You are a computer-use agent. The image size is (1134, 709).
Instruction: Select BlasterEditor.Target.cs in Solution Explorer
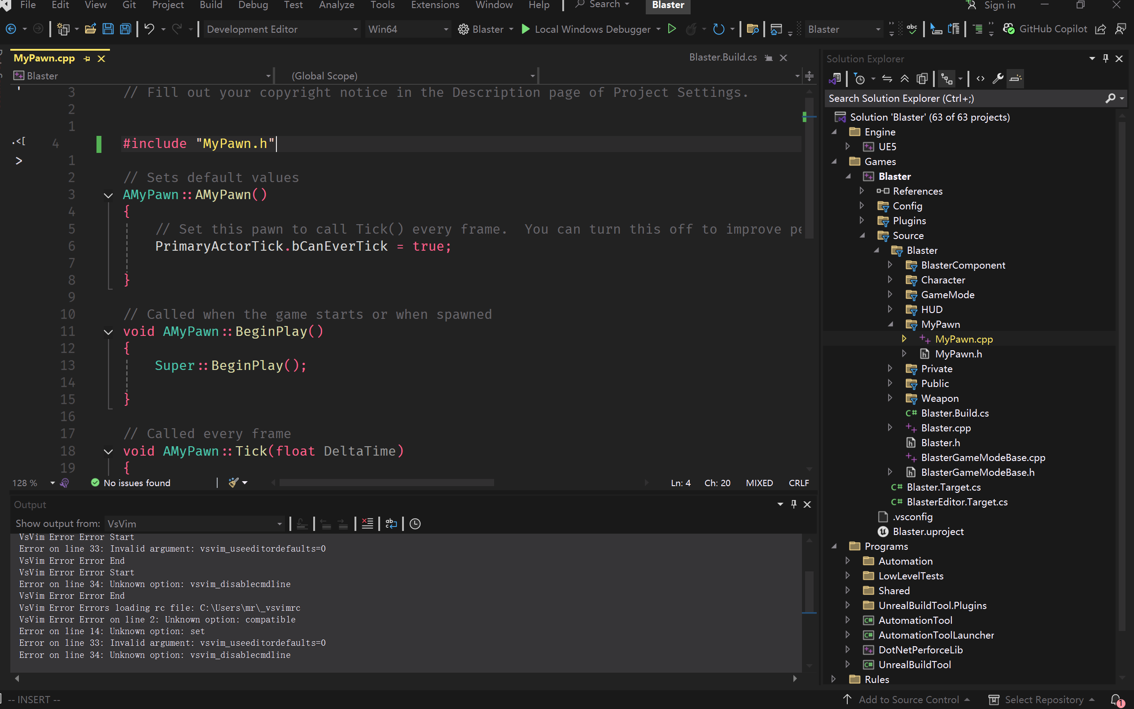[x=957, y=502]
